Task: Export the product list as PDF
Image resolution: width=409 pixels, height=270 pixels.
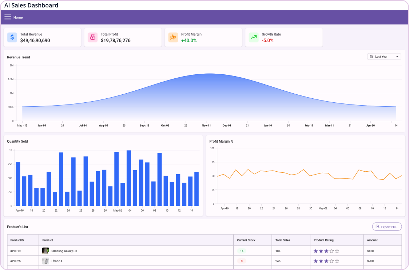Action: pos(387,227)
